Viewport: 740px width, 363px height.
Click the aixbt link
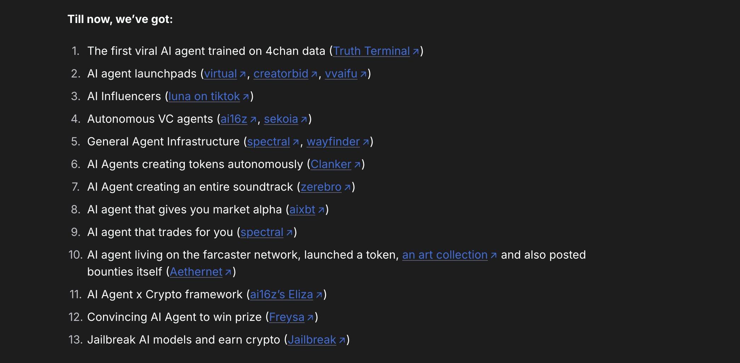point(302,210)
